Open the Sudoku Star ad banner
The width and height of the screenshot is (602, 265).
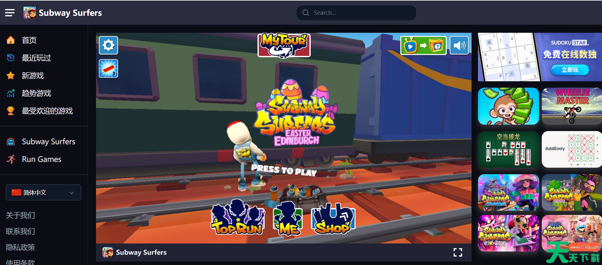540,57
